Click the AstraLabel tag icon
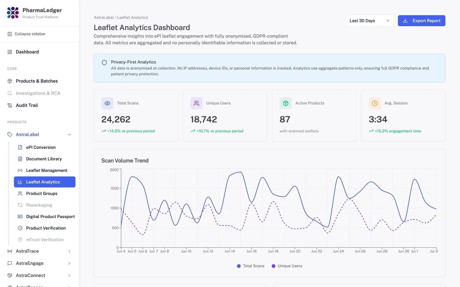This screenshot has height=287, width=460. [10, 135]
